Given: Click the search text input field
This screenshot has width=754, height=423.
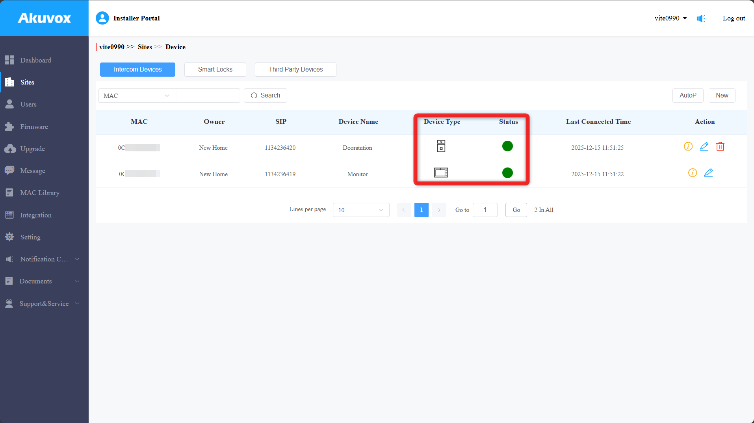Looking at the screenshot, I should point(208,96).
